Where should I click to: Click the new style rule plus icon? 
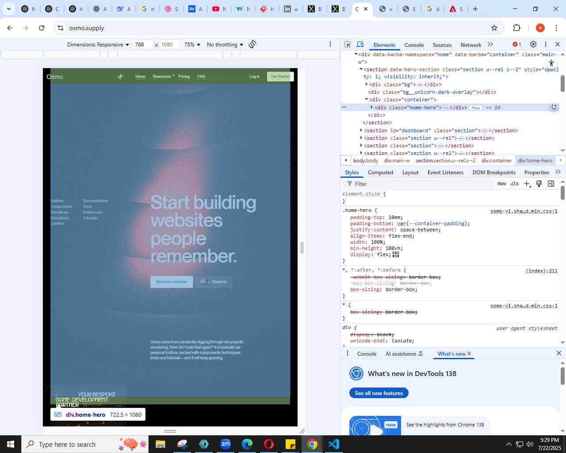point(527,184)
